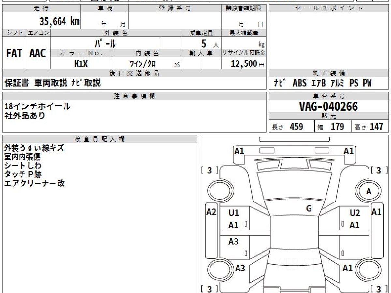Select the color code K1X
The width and height of the screenshot is (391, 293).
click(x=81, y=64)
